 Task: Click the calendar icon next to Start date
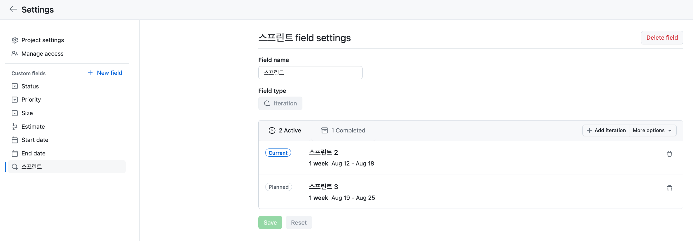point(15,140)
